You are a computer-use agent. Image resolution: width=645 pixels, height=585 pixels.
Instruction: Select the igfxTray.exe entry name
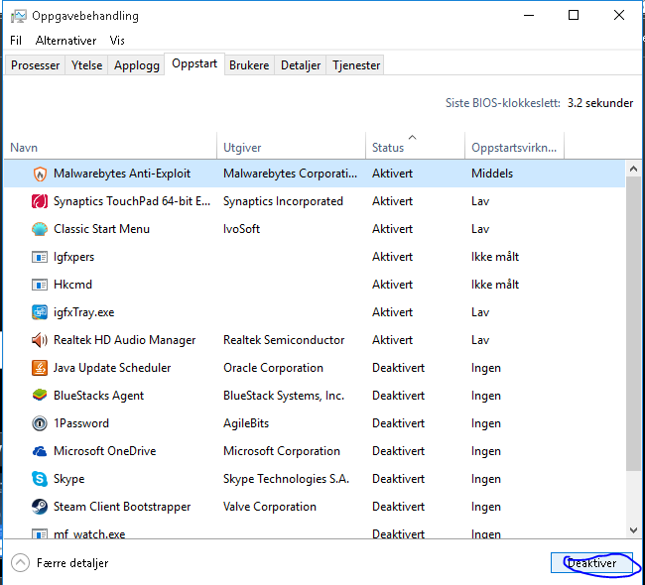pyautogui.click(x=84, y=312)
